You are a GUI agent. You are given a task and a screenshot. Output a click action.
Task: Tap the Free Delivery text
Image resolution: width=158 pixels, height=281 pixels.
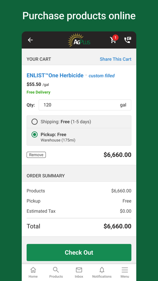pyautogui.click(x=38, y=92)
